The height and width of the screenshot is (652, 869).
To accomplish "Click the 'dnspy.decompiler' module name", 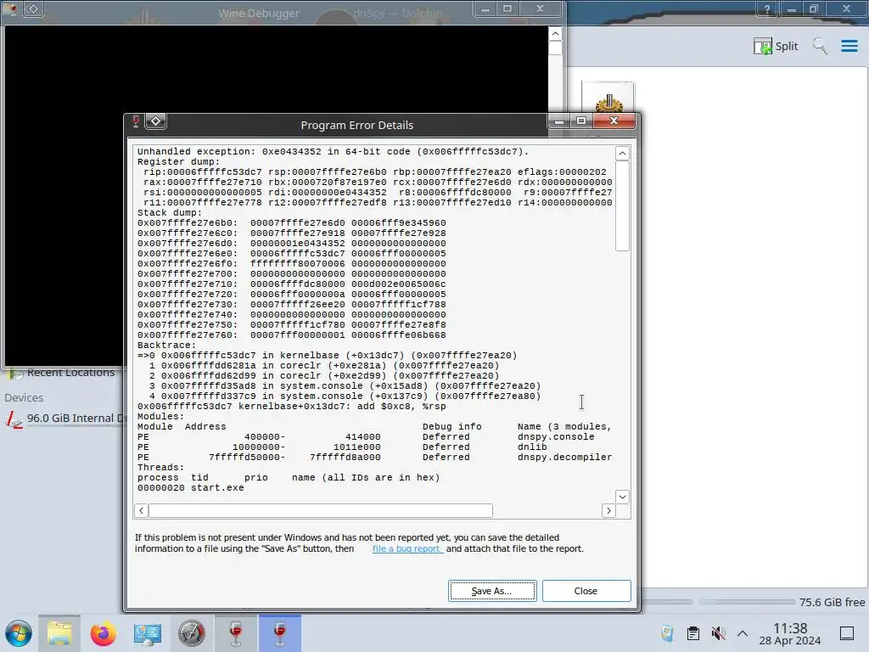I will (x=564, y=458).
